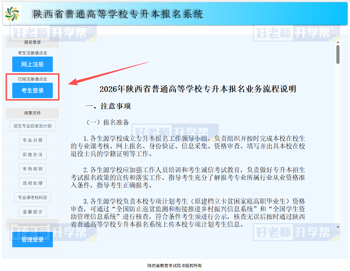Open the 专业对照 policy document

[x=33, y=140]
